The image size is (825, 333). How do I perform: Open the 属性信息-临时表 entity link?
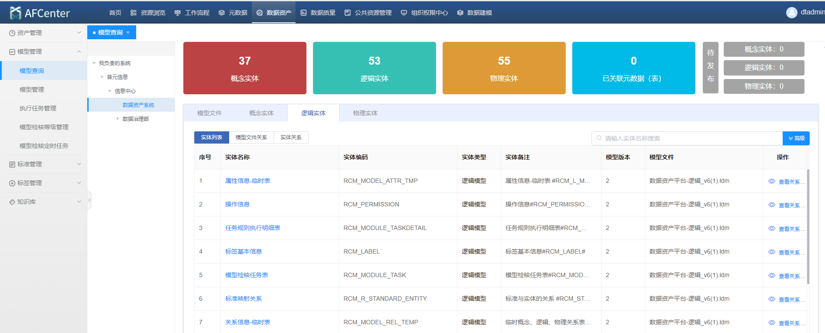tap(247, 181)
